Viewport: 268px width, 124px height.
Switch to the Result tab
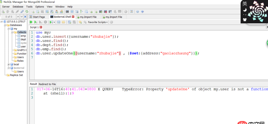(33, 84)
